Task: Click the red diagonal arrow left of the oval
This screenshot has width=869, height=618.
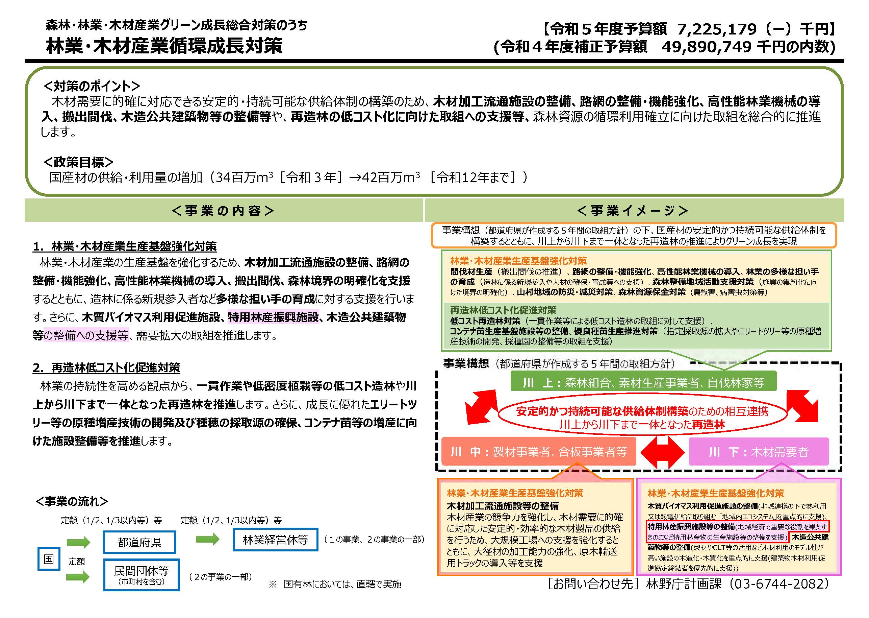Action: point(482,406)
